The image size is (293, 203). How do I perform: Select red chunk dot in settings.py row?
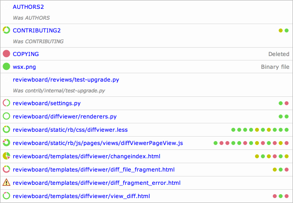(287, 103)
